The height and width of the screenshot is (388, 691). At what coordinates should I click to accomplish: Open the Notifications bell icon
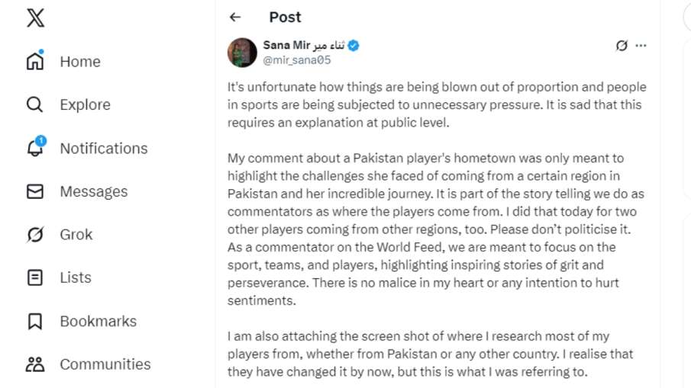[35, 148]
